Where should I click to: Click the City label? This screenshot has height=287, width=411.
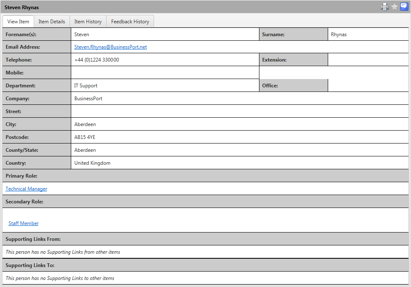[x=11, y=124]
